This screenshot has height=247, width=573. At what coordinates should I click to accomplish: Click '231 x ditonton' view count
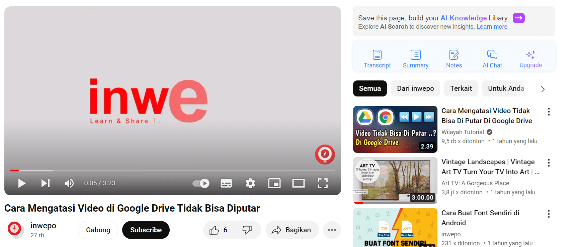(461, 243)
